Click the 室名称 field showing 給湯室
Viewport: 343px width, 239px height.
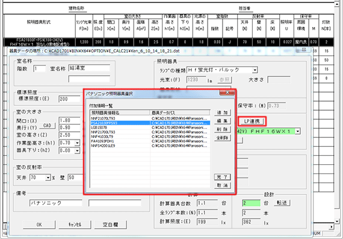pyautogui.click(x=89, y=68)
